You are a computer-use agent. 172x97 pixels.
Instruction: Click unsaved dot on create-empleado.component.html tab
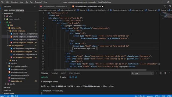tap(103, 6)
